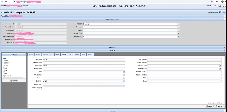Enable the EPIC10 system checkbox
This screenshot has height=112, width=227.
tap(4, 63)
